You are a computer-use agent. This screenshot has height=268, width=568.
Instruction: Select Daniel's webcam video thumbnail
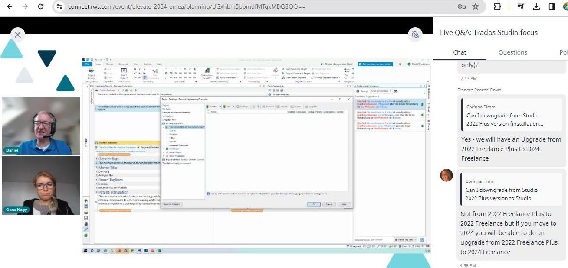click(41, 126)
